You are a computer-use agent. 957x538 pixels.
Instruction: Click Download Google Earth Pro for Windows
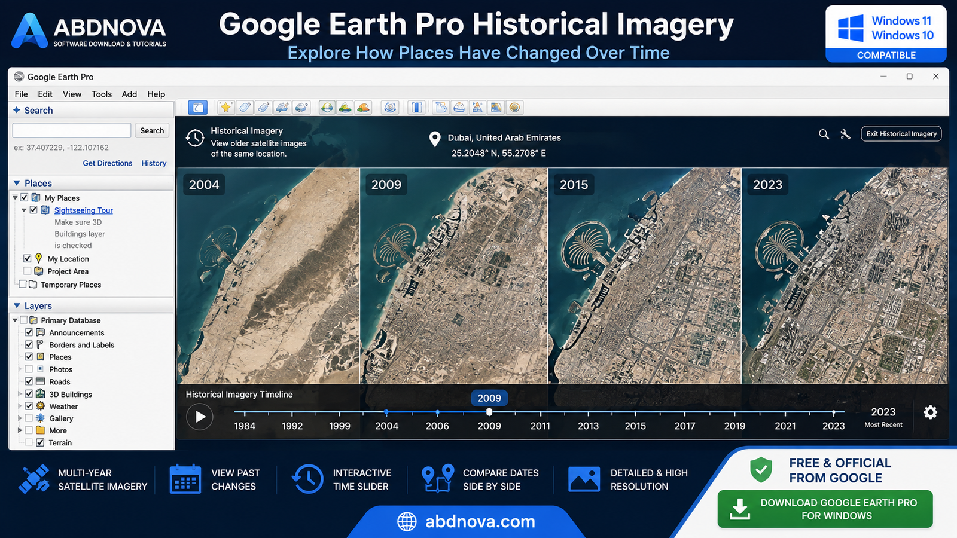825,509
